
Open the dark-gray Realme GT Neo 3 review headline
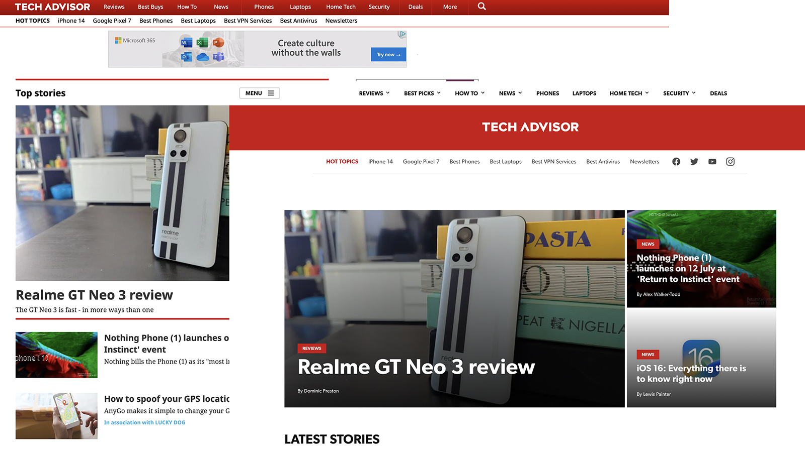coord(94,295)
